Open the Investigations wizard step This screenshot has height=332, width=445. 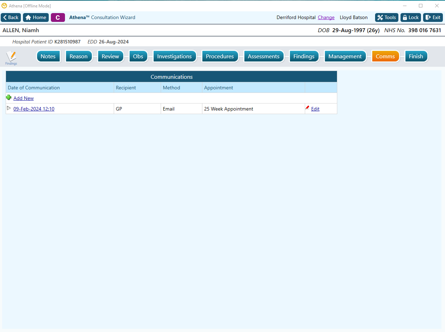[174, 57]
